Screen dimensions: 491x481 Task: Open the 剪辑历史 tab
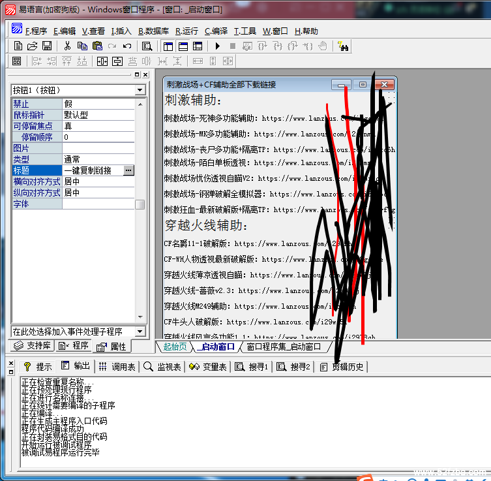(x=341, y=366)
